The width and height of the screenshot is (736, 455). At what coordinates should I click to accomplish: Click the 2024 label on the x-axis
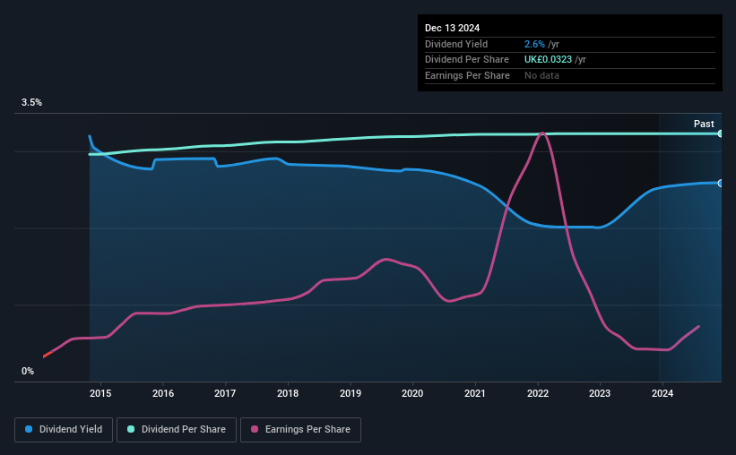tap(662, 393)
